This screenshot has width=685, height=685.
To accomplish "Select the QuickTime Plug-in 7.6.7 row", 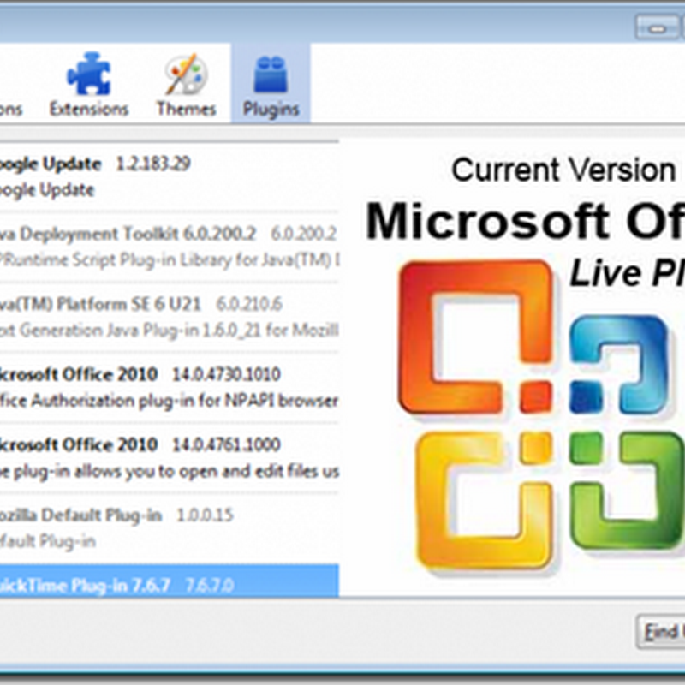I will [169, 581].
